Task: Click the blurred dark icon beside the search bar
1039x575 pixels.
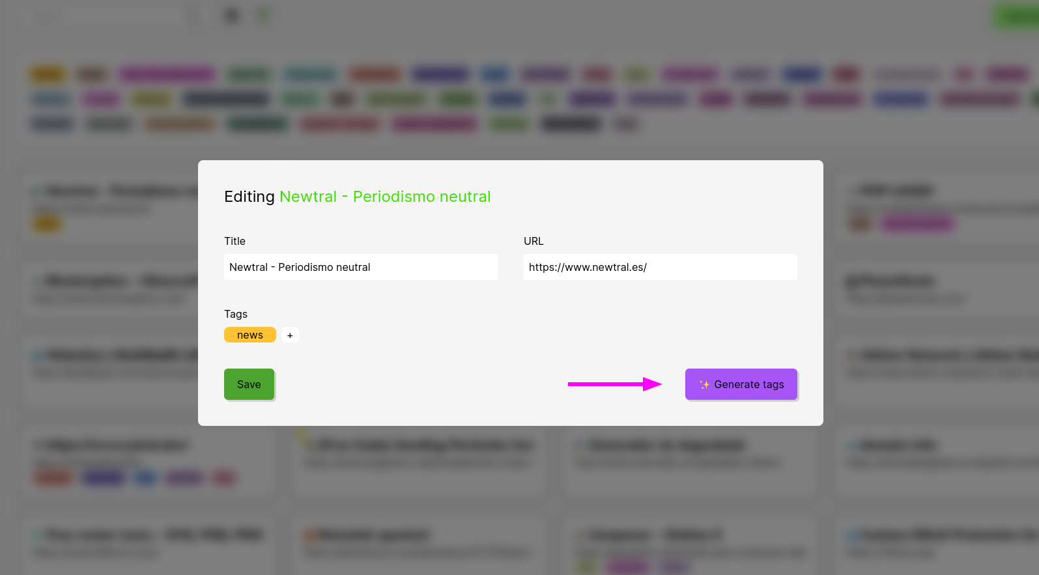Action: point(231,15)
